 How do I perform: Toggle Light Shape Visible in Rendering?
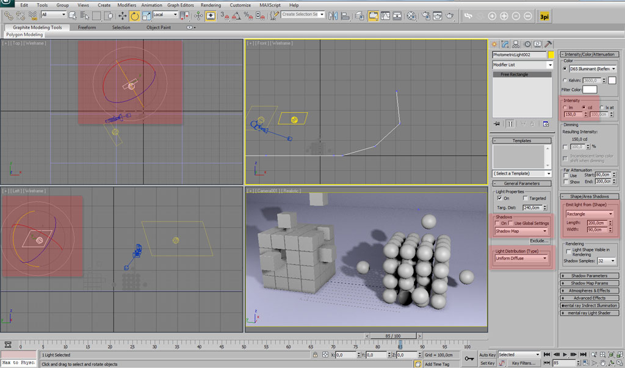coord(569,251)
